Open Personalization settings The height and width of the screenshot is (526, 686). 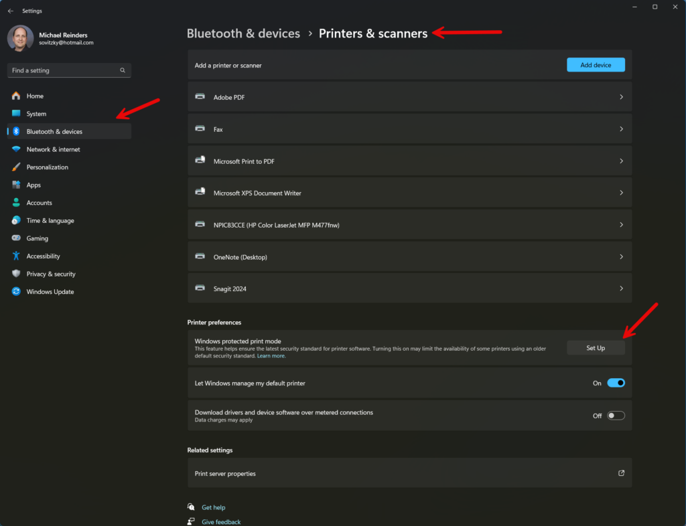tap(69, 167)
